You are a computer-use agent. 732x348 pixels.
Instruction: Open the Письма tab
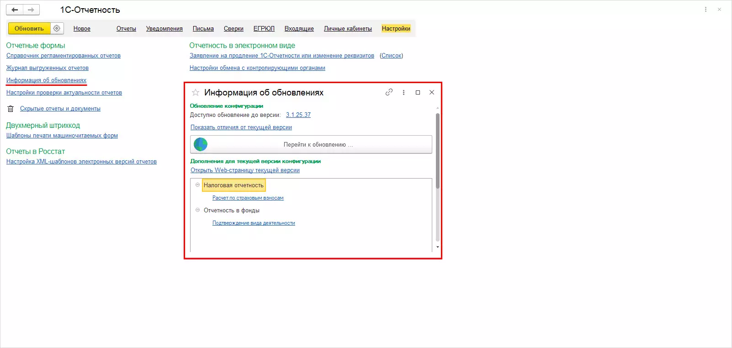203,28
